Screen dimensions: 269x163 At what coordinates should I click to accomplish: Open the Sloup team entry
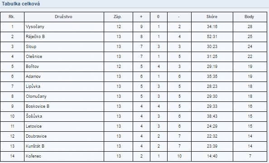point(31,47)
